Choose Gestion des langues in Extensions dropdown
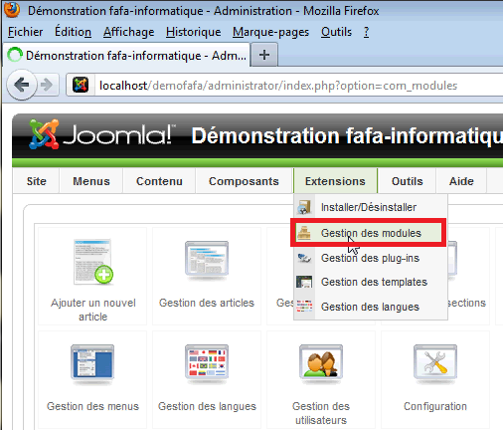Viewport: 503px width, 430px height. coord(371,307)
